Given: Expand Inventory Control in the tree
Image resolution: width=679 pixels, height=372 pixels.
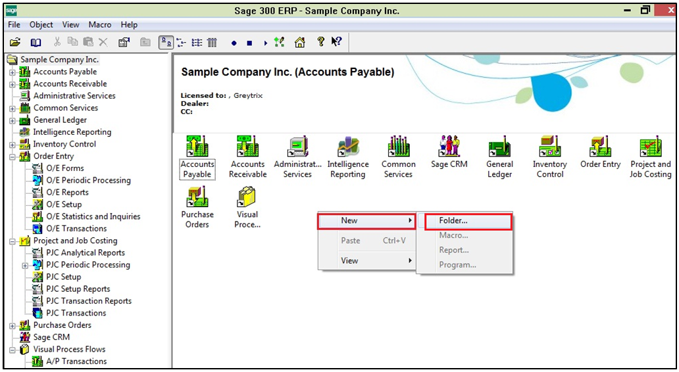Looking at the screenshot, I should [x=12, y=145].
